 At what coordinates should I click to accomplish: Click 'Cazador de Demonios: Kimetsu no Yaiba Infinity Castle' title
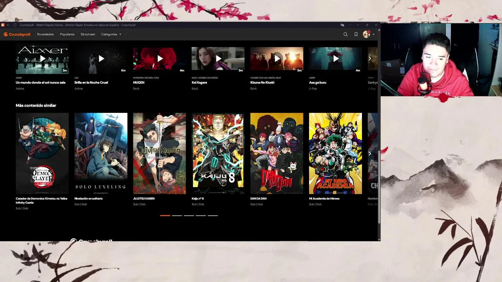[x=42, y=201]
